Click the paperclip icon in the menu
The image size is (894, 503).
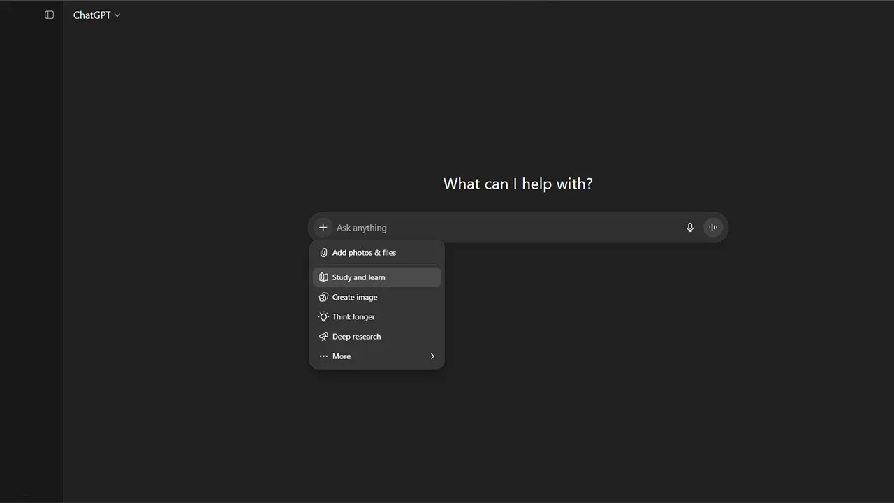click(323, 253)
